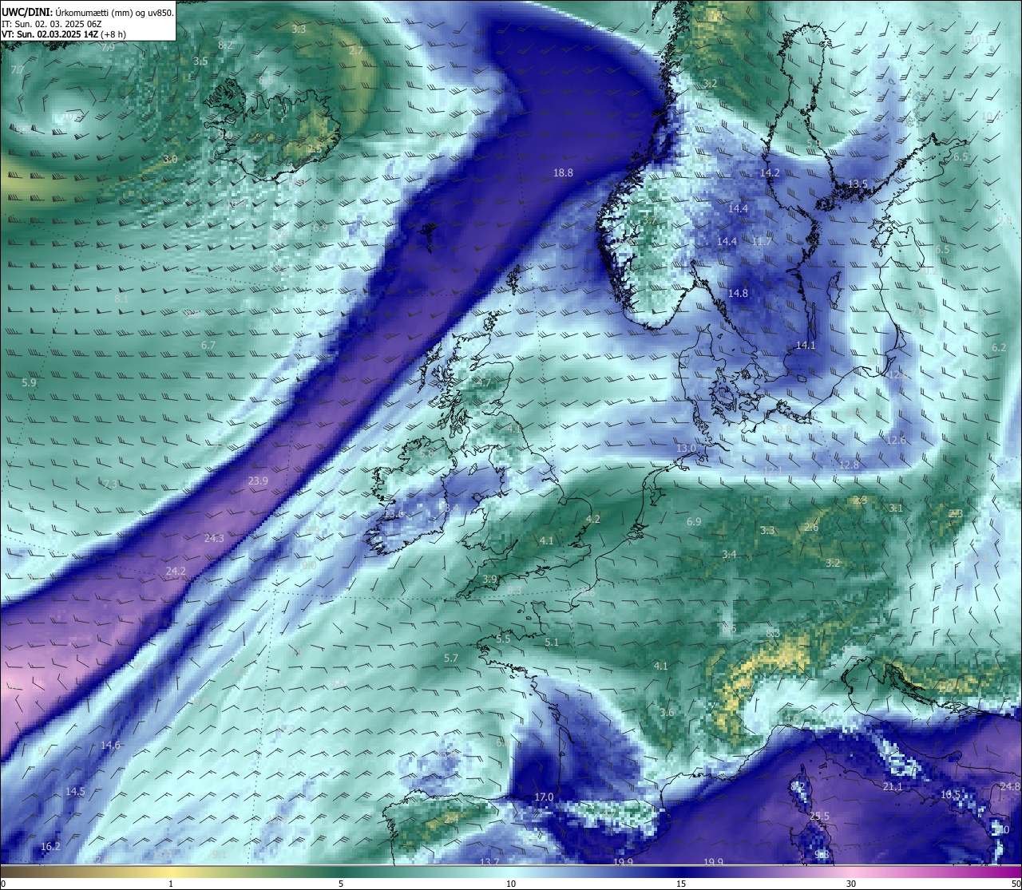Click the UWC/DINI title text
The image size is (1022, 890).
pos(88,12)
